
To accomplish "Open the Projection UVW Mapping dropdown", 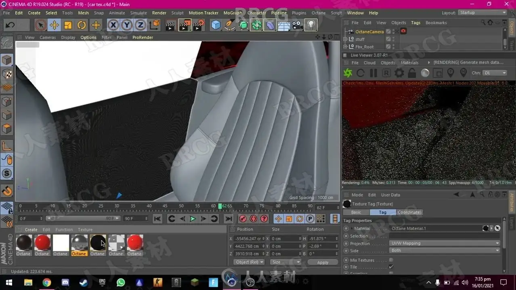I will pos(445,243).
